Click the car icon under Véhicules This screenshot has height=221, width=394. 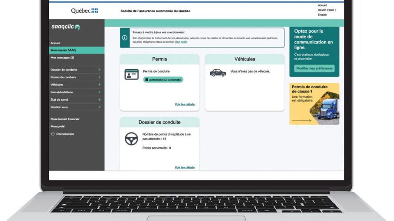click(218, 72)
